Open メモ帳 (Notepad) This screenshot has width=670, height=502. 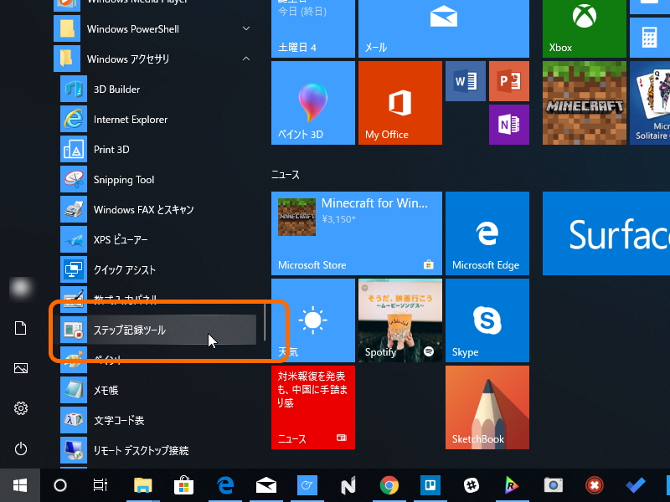click(x=109, y=390)
